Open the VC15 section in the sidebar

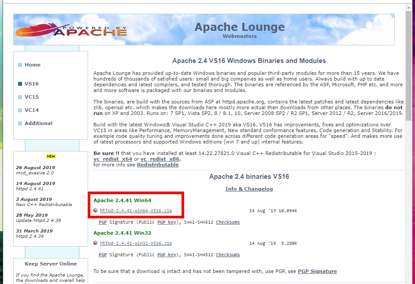click(31, 97)
